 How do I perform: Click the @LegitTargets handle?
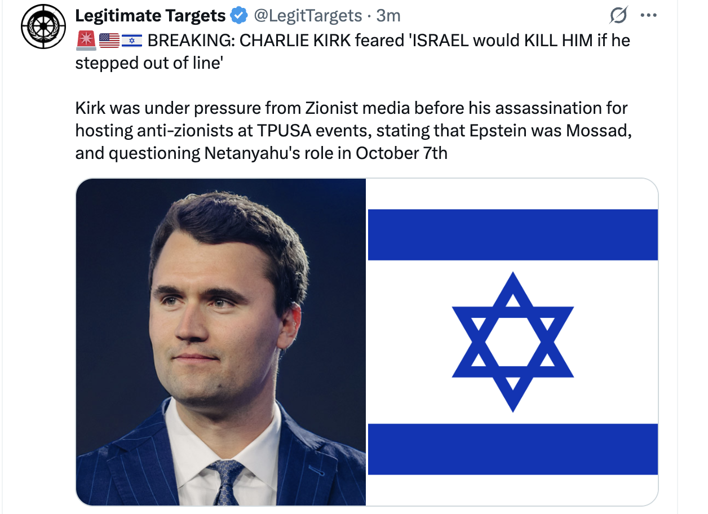pos(308,16)
